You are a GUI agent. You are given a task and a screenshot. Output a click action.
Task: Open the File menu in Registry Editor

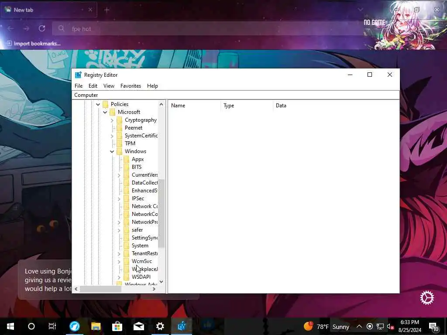pyautogui.click(x=79, y=86)
